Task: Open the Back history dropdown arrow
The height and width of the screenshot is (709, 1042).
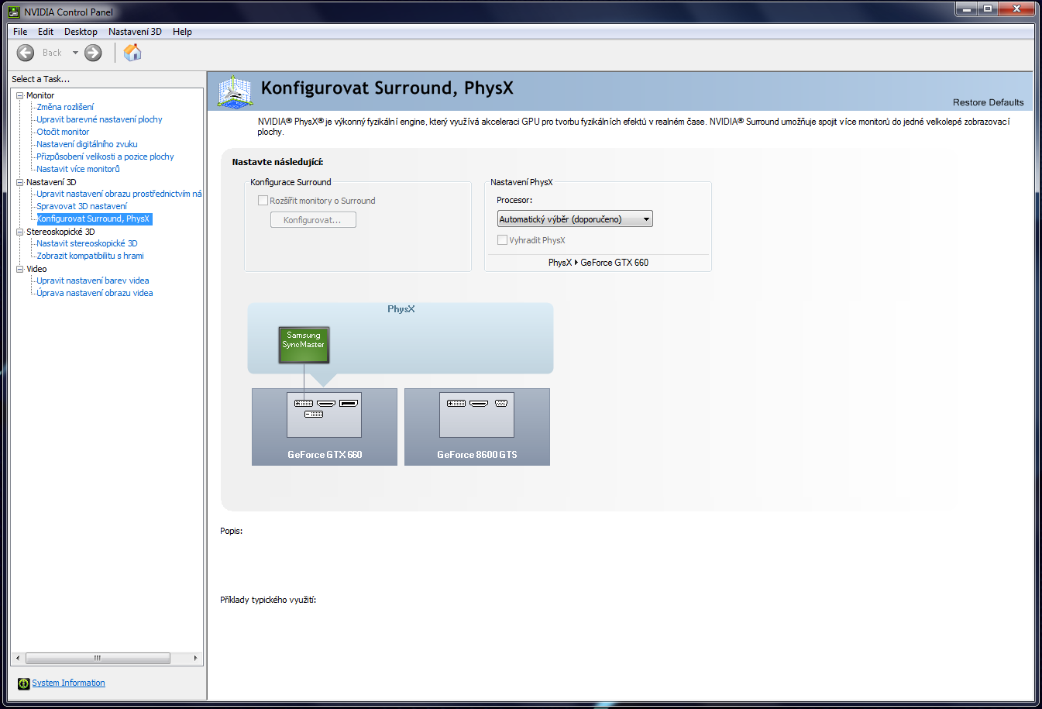Action: pyautogui.click(x=75, y=53)
